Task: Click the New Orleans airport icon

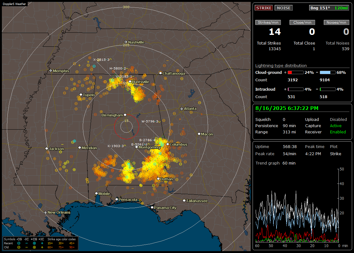Action: coord(45,212)
